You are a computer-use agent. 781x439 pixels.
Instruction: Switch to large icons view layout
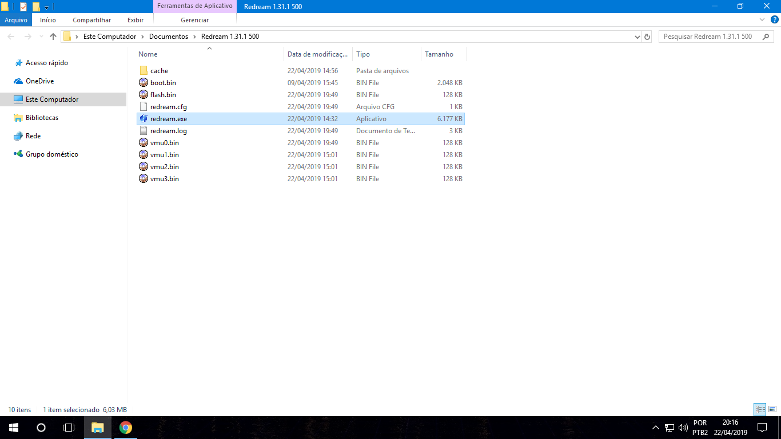point(772,409)
